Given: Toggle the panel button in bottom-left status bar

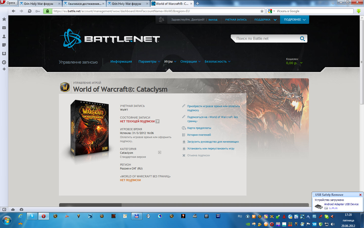Looking at the screenshot, I should (x=4, y=210).
